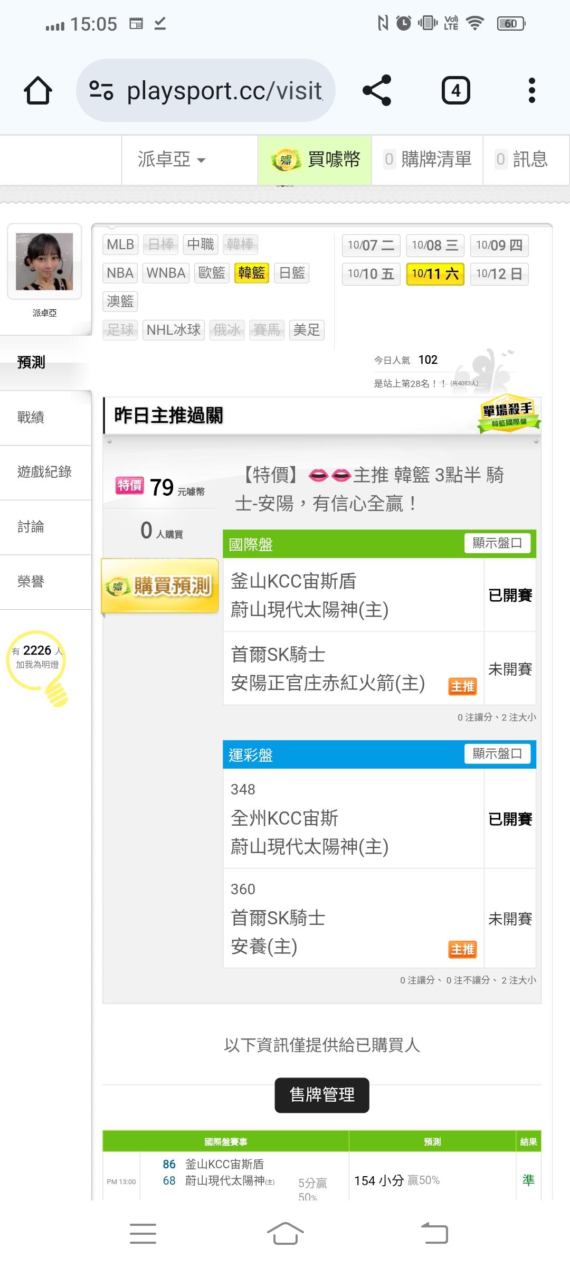Show odds for 國際盤 section
Viewport: 570px width, 1267px height.
[x=497, y=543]
